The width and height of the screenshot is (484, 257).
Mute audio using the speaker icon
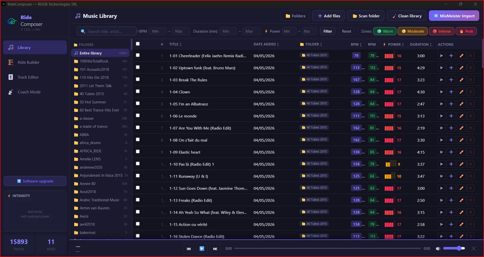(438, 248)
